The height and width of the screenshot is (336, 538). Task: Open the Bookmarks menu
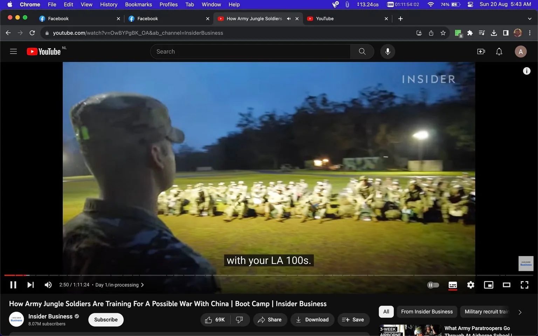(x=138, y=5)
